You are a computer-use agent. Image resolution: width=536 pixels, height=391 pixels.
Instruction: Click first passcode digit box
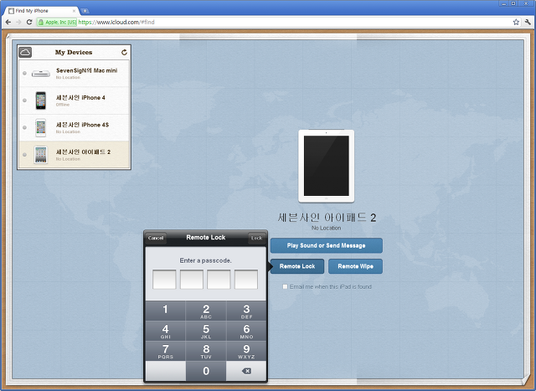click(164, 280)
